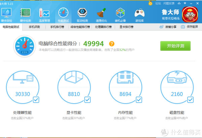This screenshot has width=202, height=138.
Task: Click the 电脑综合性能得分 heading text
Action: point(60,43)
